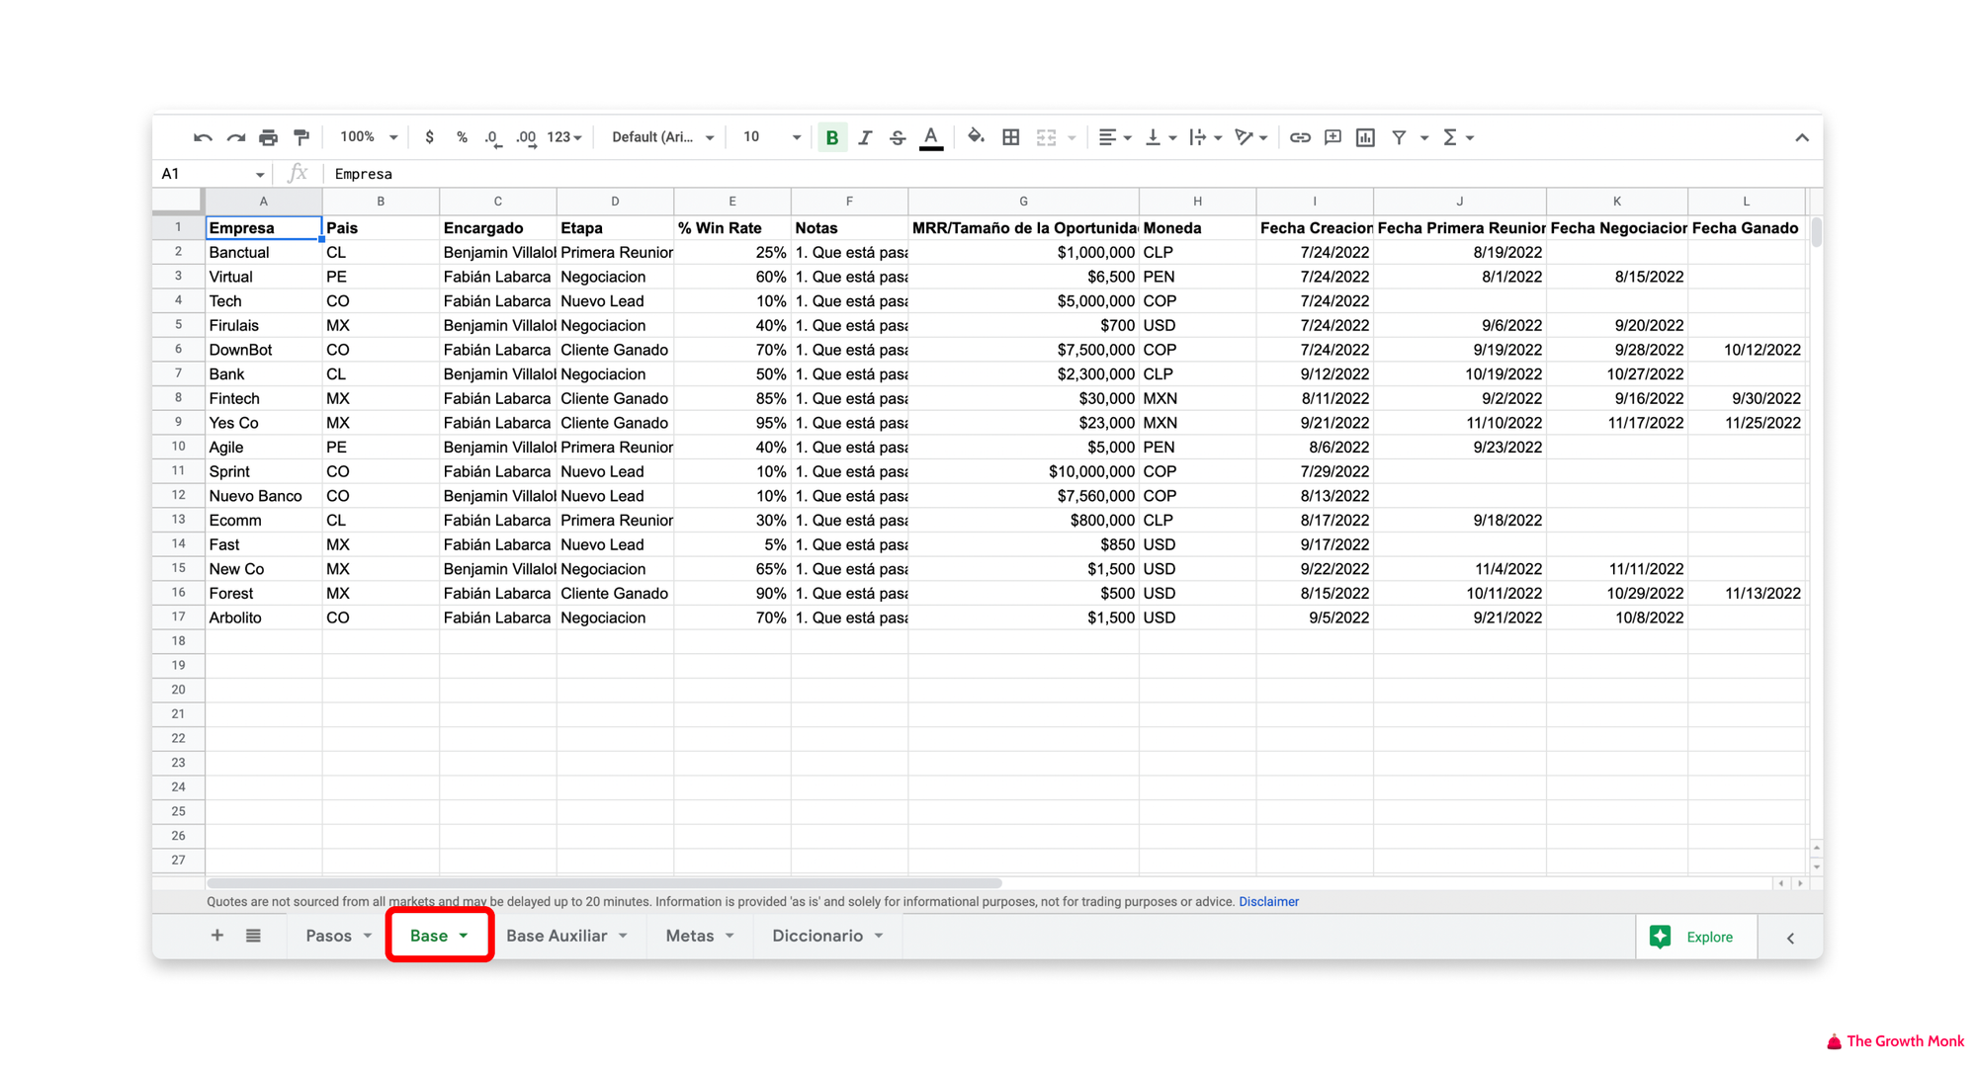The height and width of the screenshot is (1070, 1977).
Task: Select cell A1 input field
Action: pyautogui.click(x=260, y=226)
